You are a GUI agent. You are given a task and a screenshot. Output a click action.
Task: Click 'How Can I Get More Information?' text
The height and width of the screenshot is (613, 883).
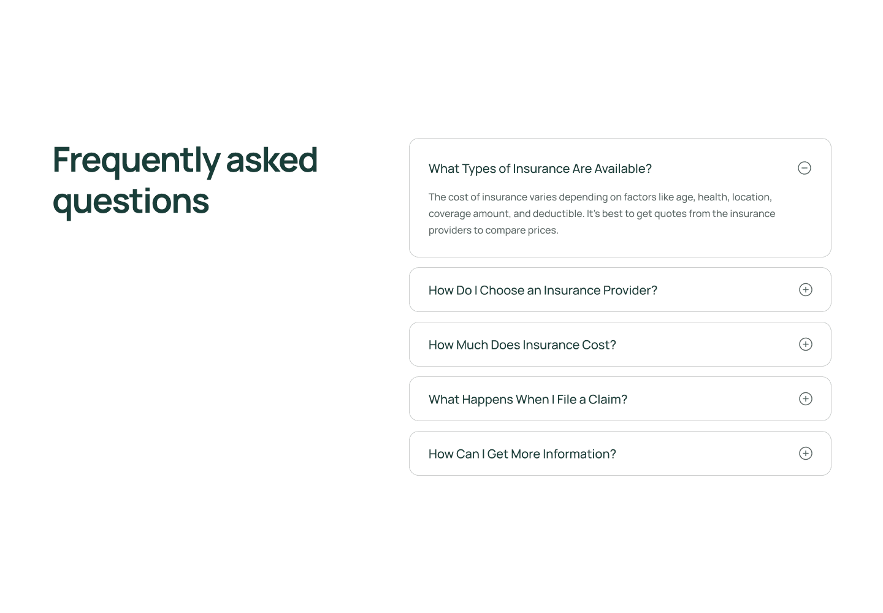point(522,454)
